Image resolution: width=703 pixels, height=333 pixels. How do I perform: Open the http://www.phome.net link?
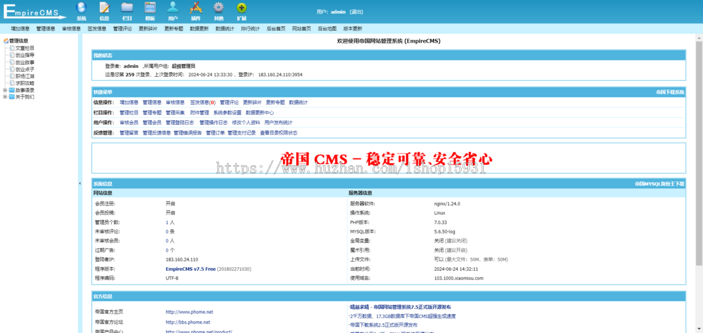[x=189, y=312]
